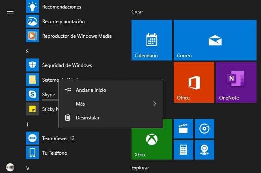
Task: Open the Calendario tile
Action: click(152, 40)
